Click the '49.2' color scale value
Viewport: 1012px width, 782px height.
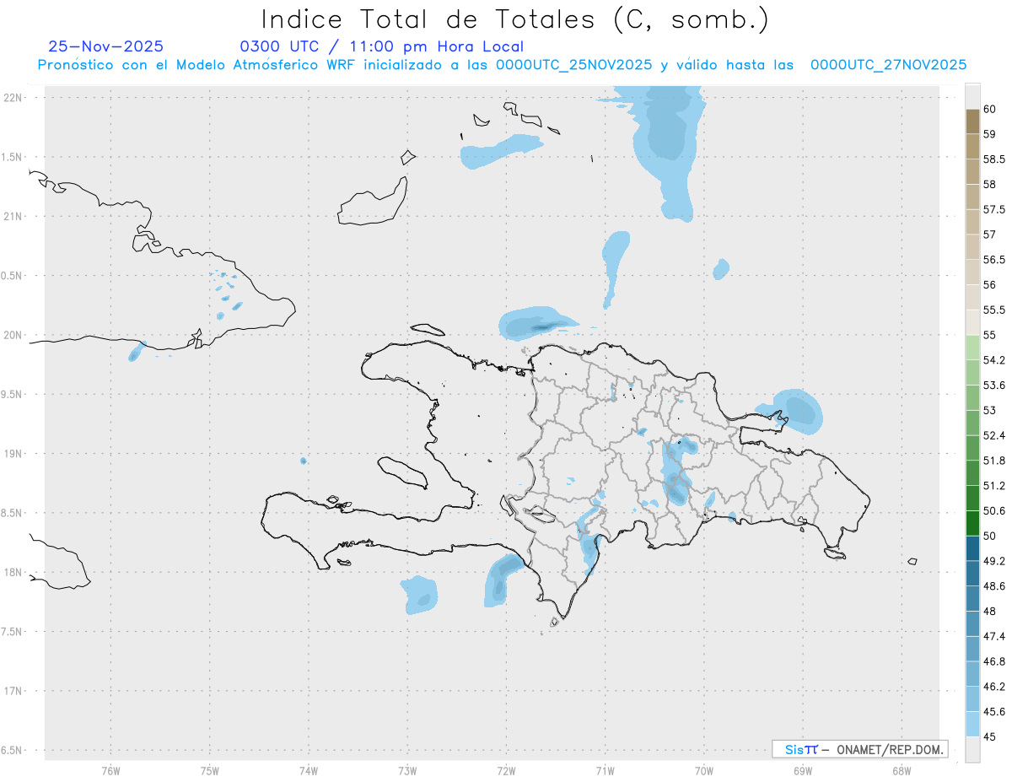(993, 561)
